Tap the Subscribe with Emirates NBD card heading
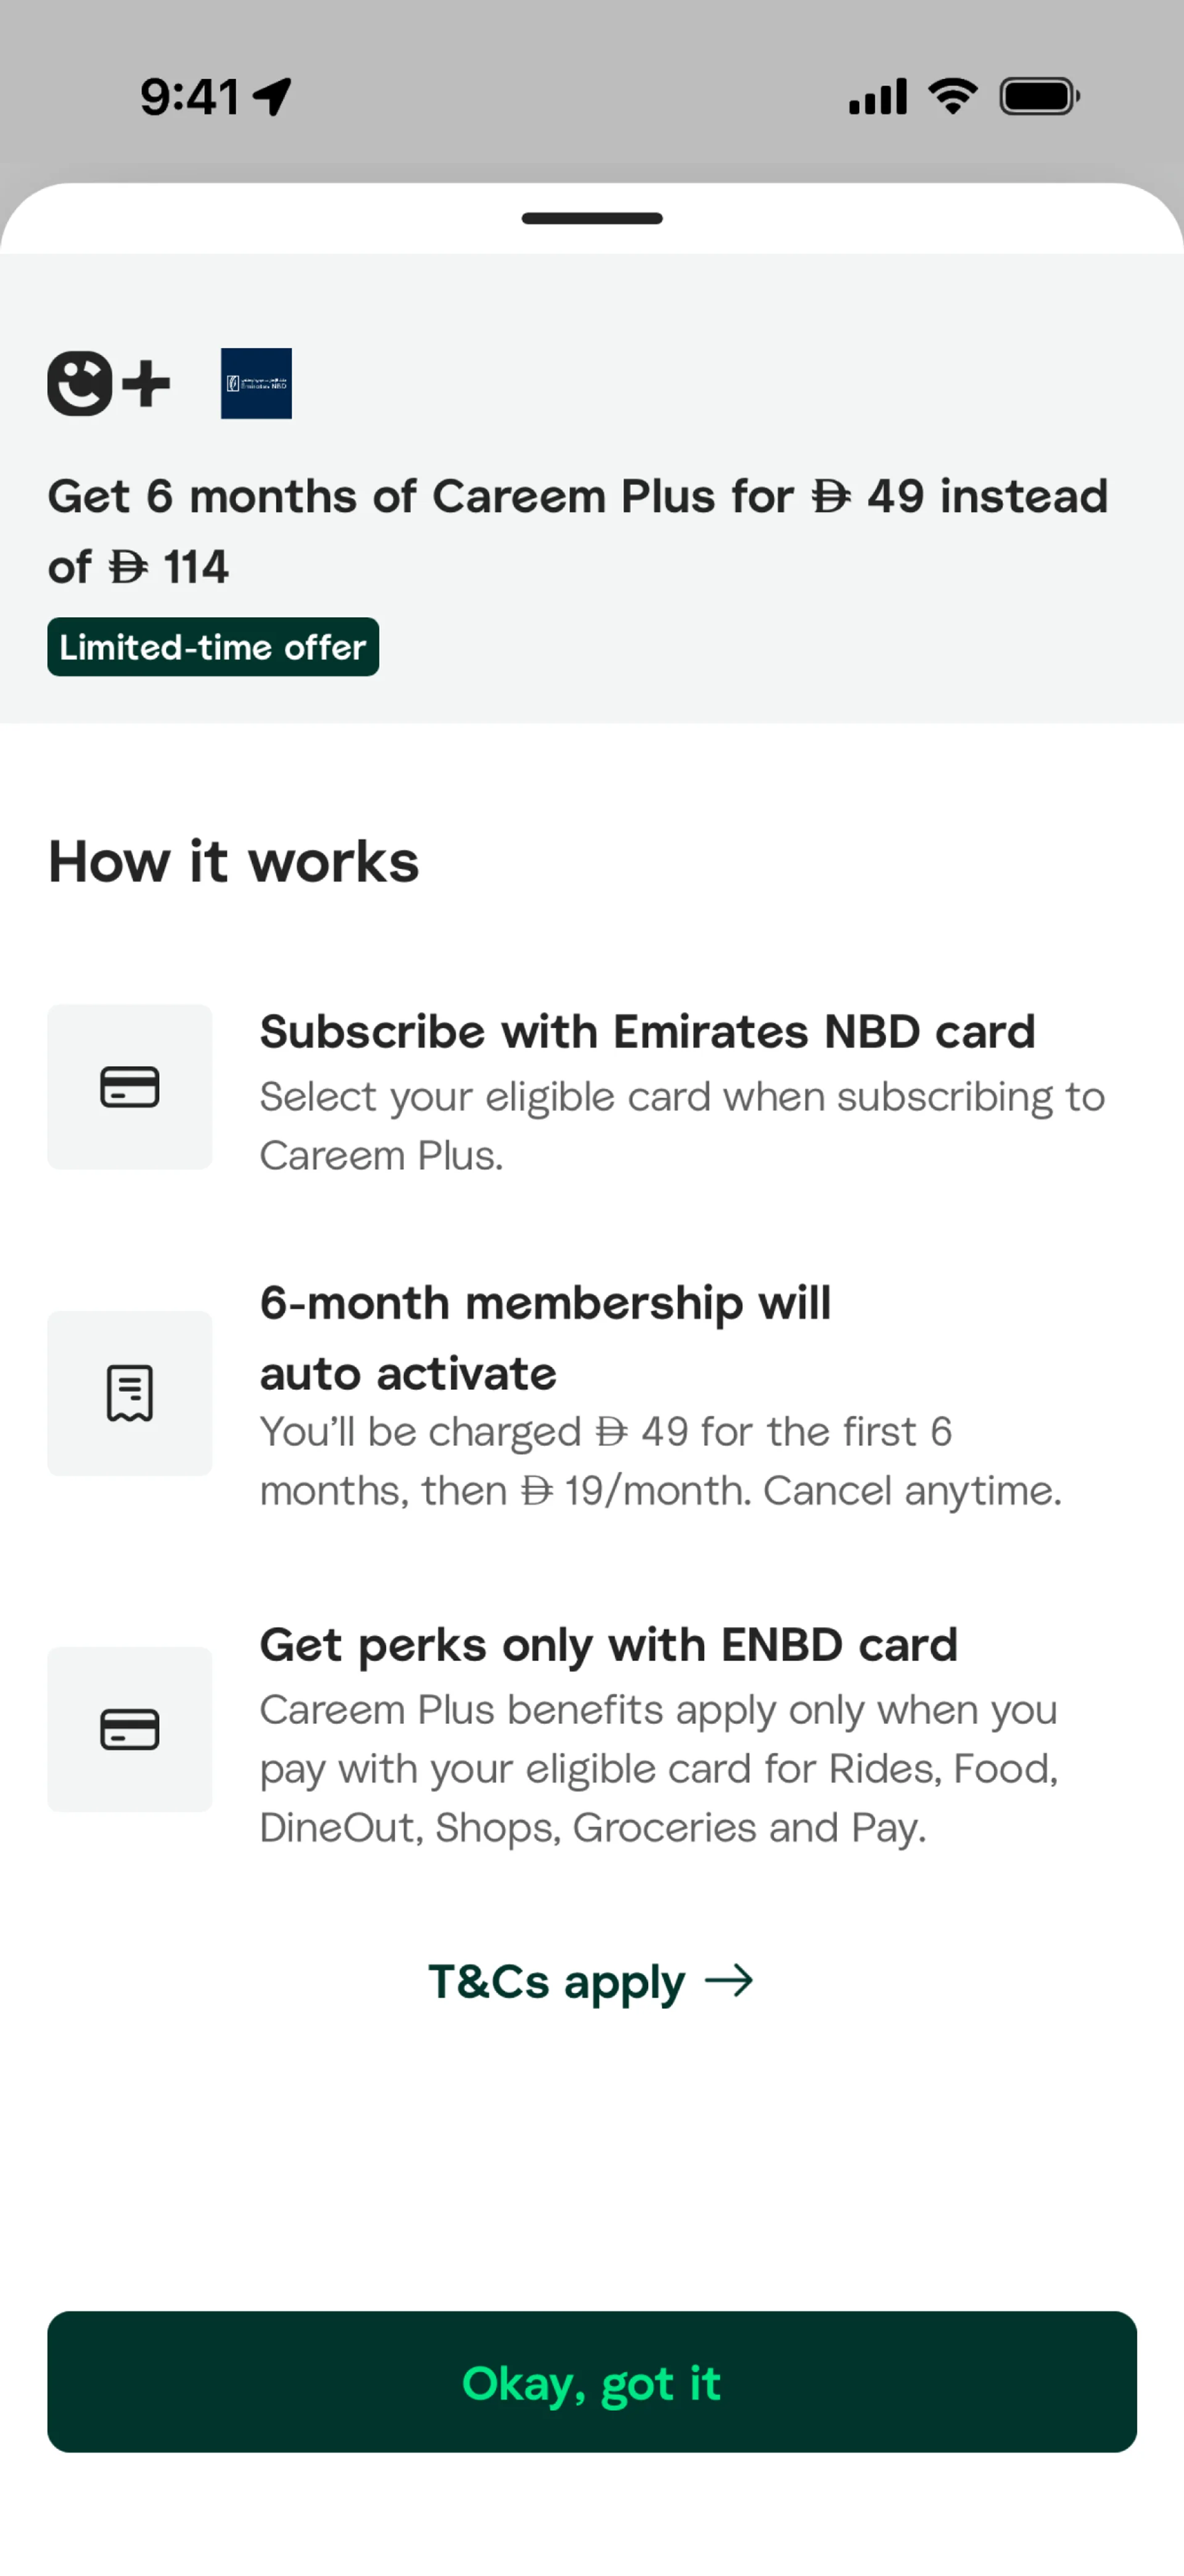The width and height of the screenshot is (1184, 2576). (x=647, y=1031)
